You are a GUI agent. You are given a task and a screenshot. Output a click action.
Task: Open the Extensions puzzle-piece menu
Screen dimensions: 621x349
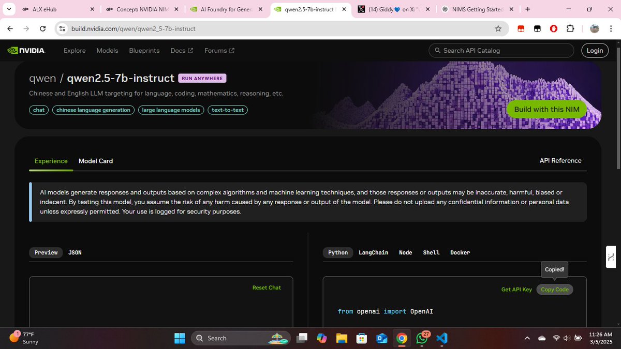(571, 29)
